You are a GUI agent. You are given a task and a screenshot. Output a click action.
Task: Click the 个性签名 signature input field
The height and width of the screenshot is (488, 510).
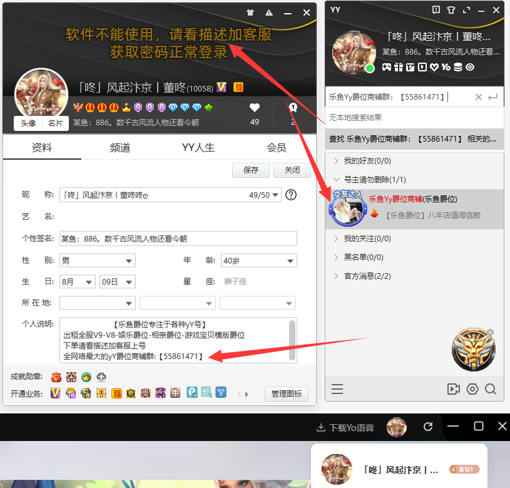178,239
